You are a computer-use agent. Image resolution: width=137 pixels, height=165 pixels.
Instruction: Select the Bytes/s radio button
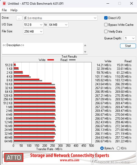102,148
